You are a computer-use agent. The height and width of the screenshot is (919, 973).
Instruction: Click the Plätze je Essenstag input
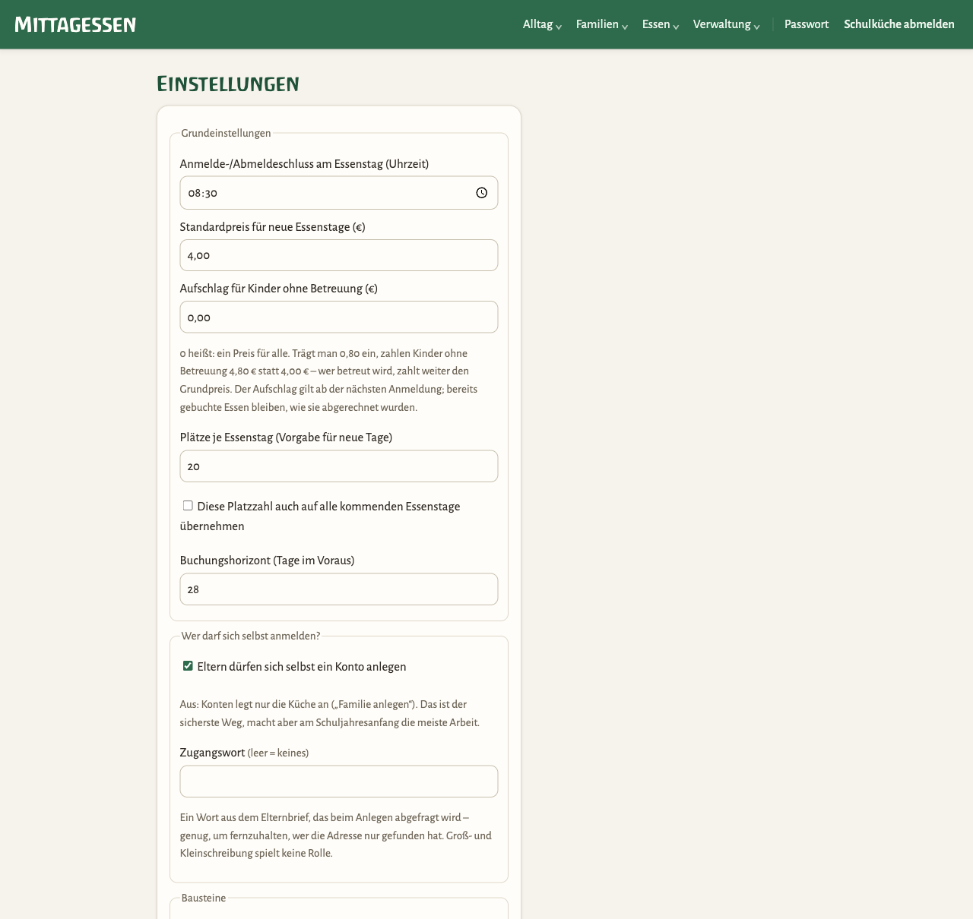(339, 466)
